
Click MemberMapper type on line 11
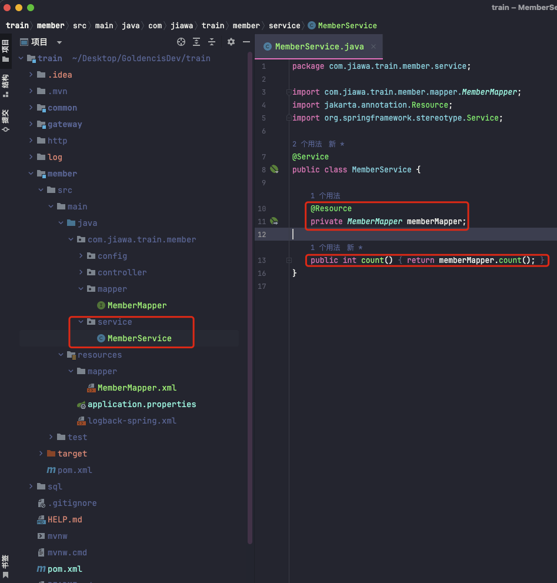(x=375, y=221)
